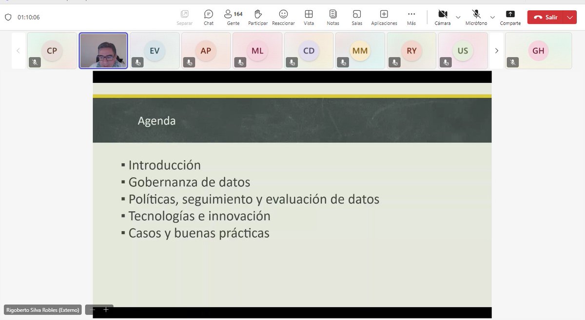The height and width of the screenshot is (320, 585).
Task: Click muted mic icon on RY tile
Action: [394, 62]
